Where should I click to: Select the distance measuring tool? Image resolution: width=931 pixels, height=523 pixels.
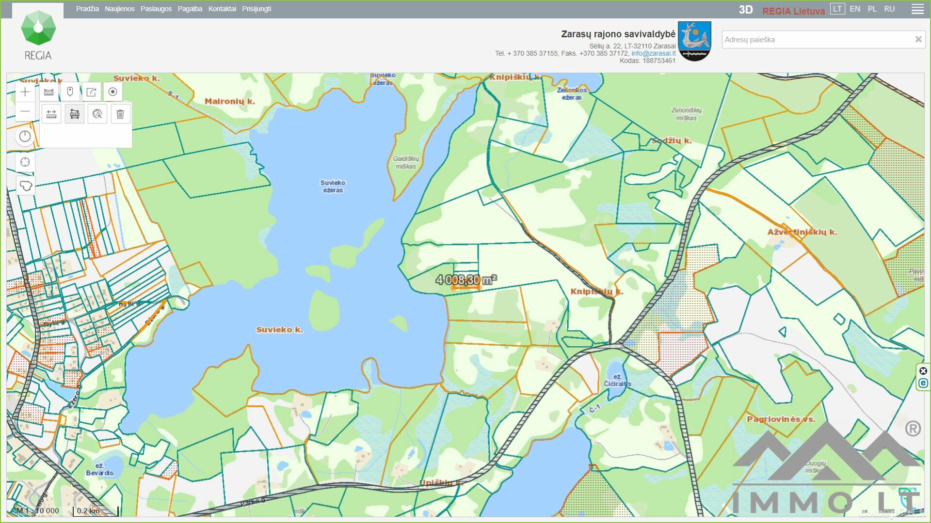tap(51, 114)
